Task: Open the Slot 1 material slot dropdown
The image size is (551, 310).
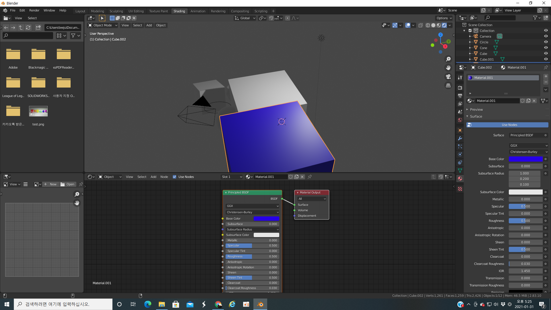Action: [x=232, y=177]
